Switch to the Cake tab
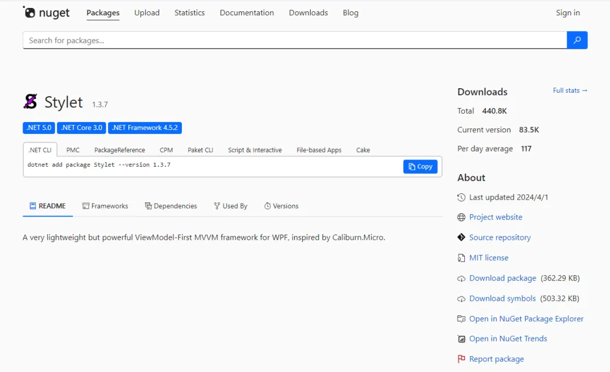610x372 pixels. (363, 150)
